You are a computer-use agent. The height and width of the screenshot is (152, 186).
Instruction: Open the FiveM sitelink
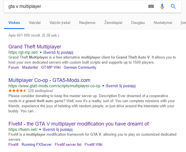(13, 144)
